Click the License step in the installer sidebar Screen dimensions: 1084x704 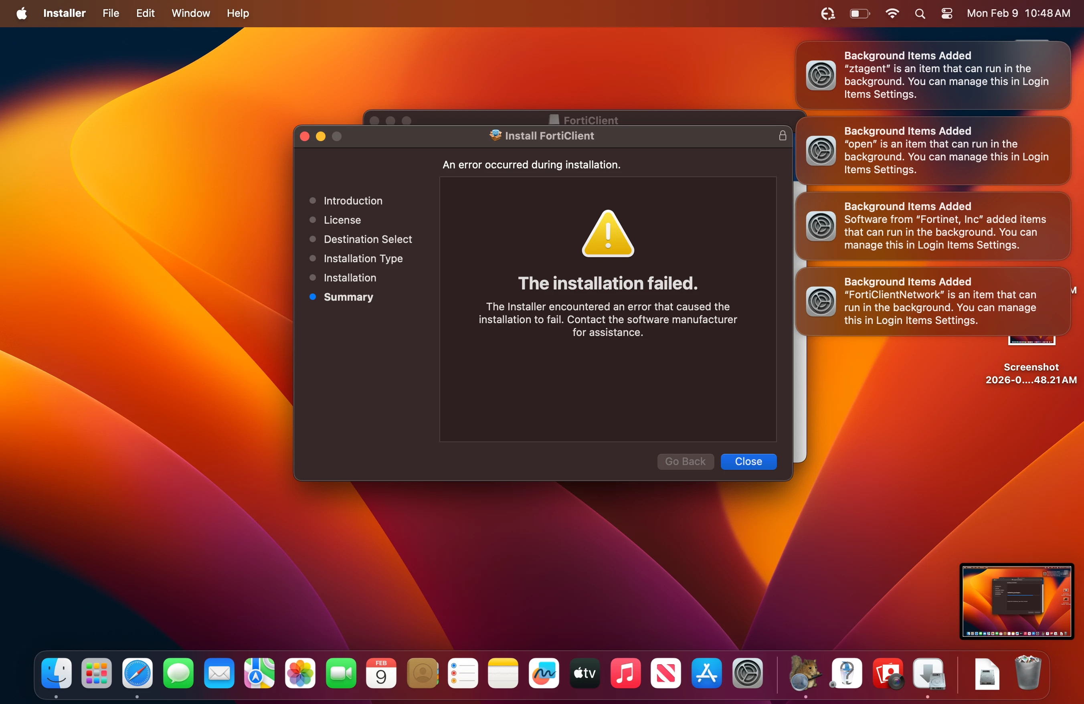(342, 220)
